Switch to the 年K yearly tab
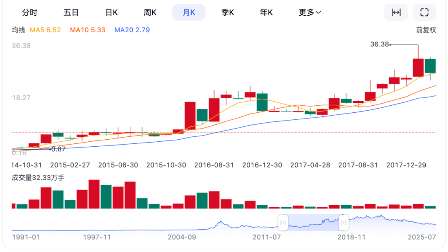448x252 pixels. [266, 12]
